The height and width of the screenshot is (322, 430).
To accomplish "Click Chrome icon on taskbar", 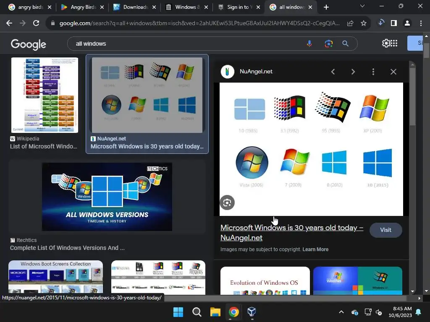I will coord(233,312).
